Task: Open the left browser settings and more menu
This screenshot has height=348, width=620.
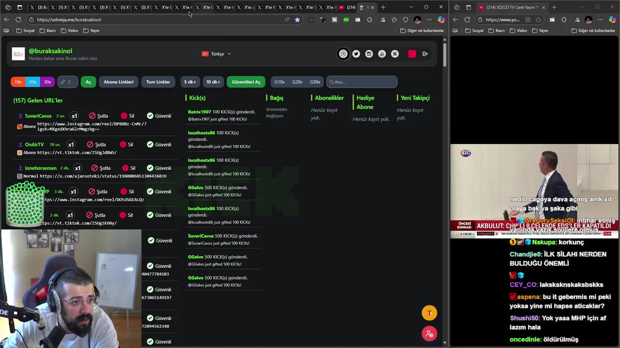Action: (430, 20)
